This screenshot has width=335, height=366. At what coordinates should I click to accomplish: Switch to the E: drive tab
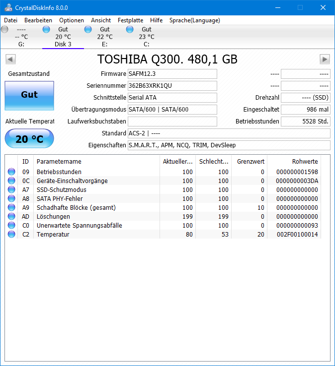tap(104, 37)
